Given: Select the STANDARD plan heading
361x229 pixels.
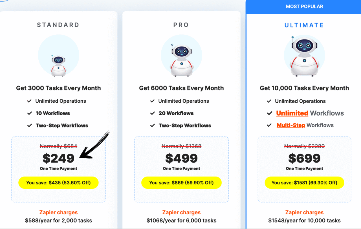Looking at the screenshot, I should pyautogui.click(x=58, y=25).
